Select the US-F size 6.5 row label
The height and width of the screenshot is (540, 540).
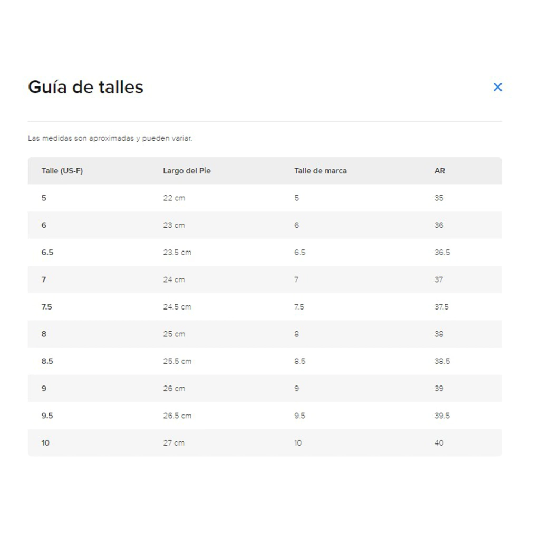tap(47, 253)
